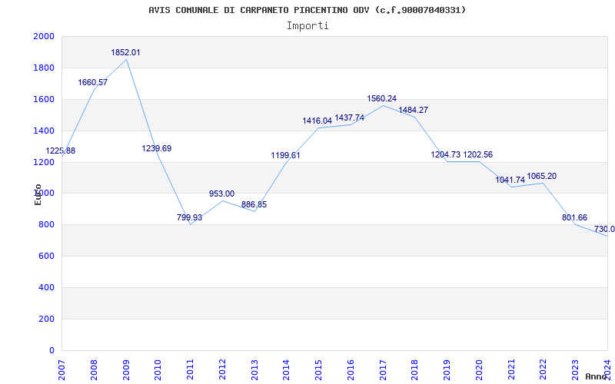Viewport: 615px width, 384px height.
Task: Click the Euro y-axis label
Action: (x=38, y=195)
